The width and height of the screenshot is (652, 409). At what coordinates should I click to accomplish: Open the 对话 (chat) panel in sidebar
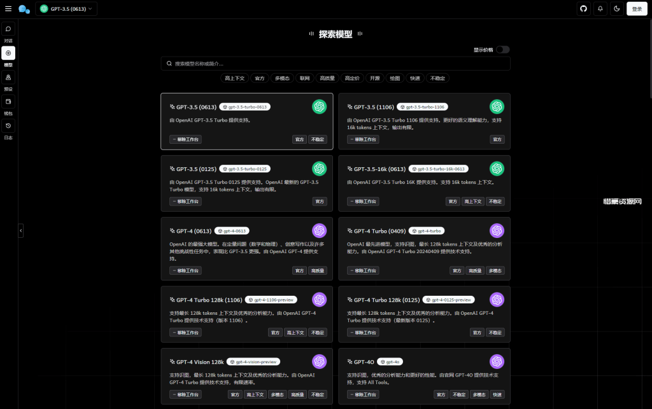(x=8, y=28)
